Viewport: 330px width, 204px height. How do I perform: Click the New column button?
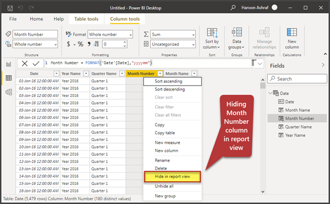click(x=292, y=38)
